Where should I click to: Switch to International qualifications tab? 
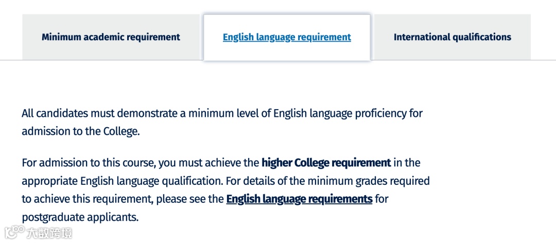pyautogui.click(x=453, y=37)
